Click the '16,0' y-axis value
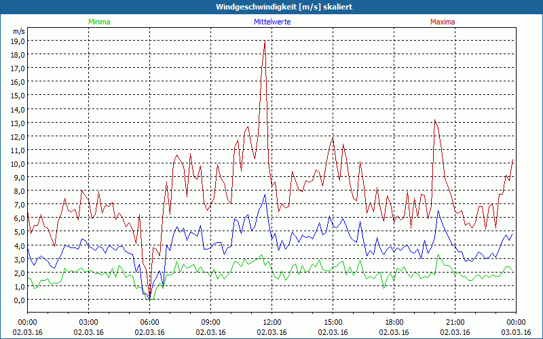Screen dimensions: 543x339 18,82
